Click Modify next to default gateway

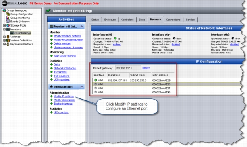pyautogui.click(x=146, y=68)
